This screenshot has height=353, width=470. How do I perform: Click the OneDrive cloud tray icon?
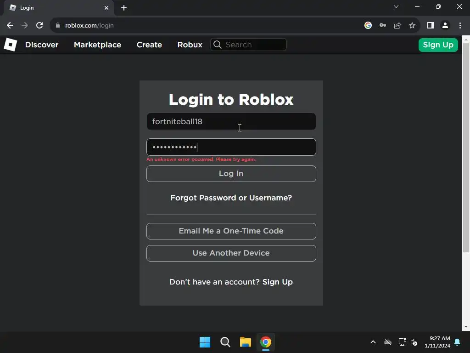pyautogui.click(x=388, y=342)
